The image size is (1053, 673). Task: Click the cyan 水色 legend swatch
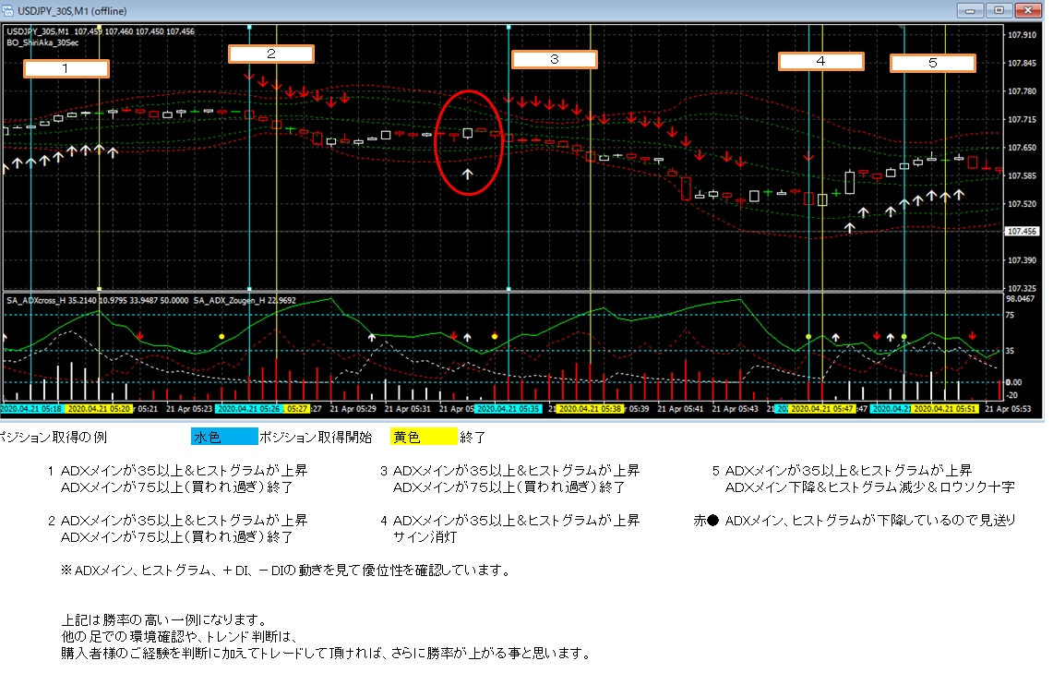pyautogui.click(x=224, y=437)
